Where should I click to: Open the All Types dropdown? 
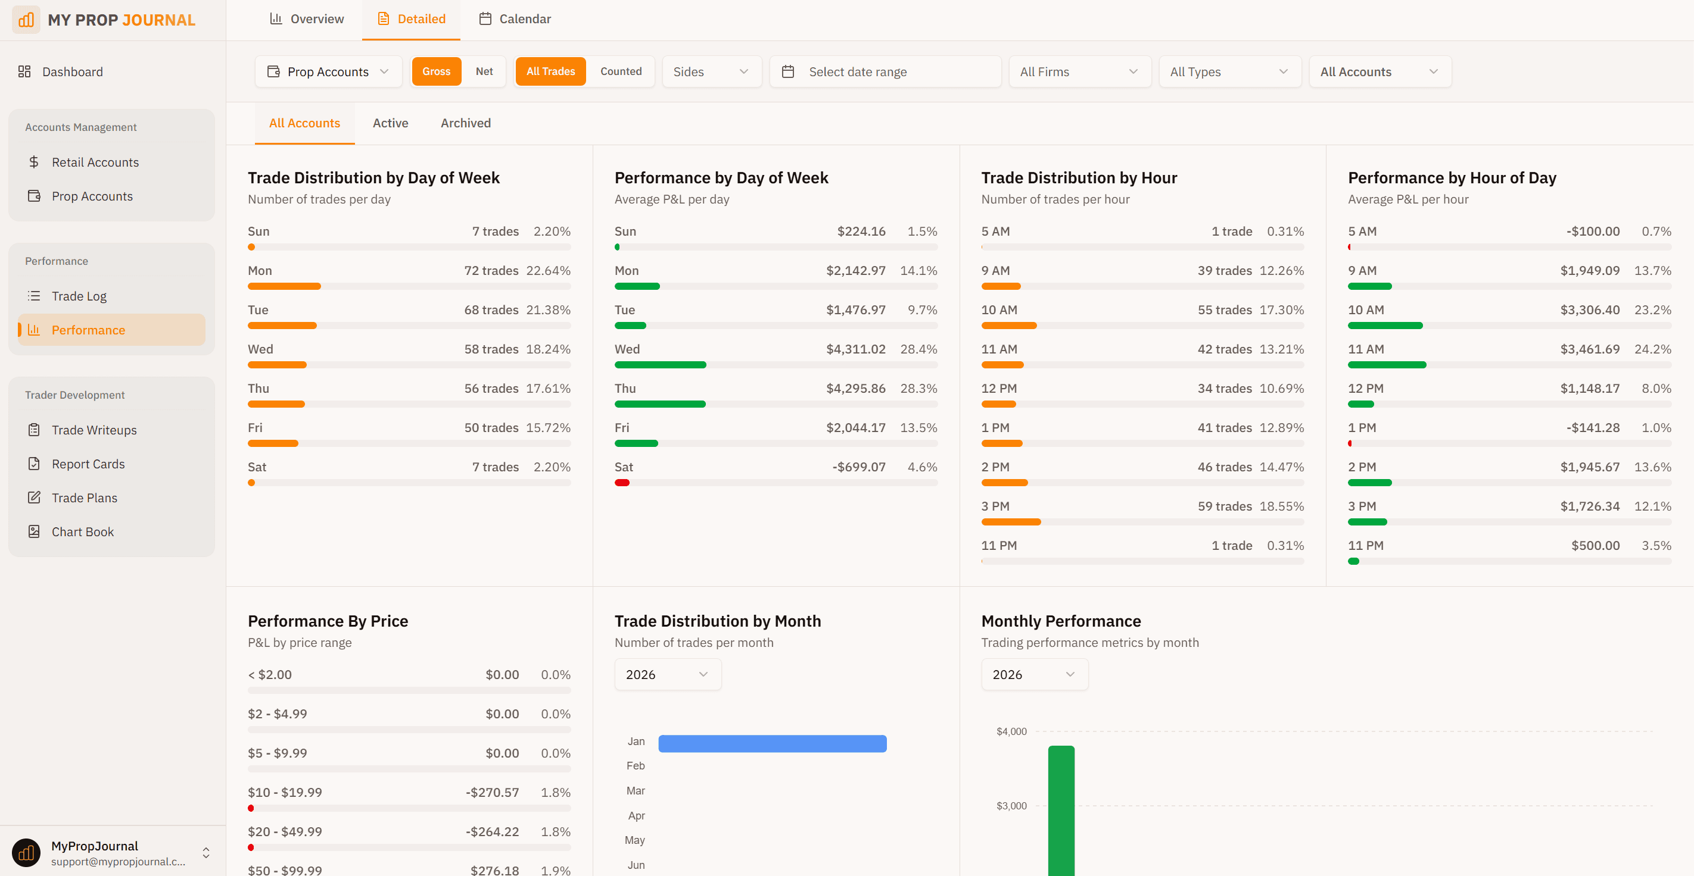pos(1230,71)
